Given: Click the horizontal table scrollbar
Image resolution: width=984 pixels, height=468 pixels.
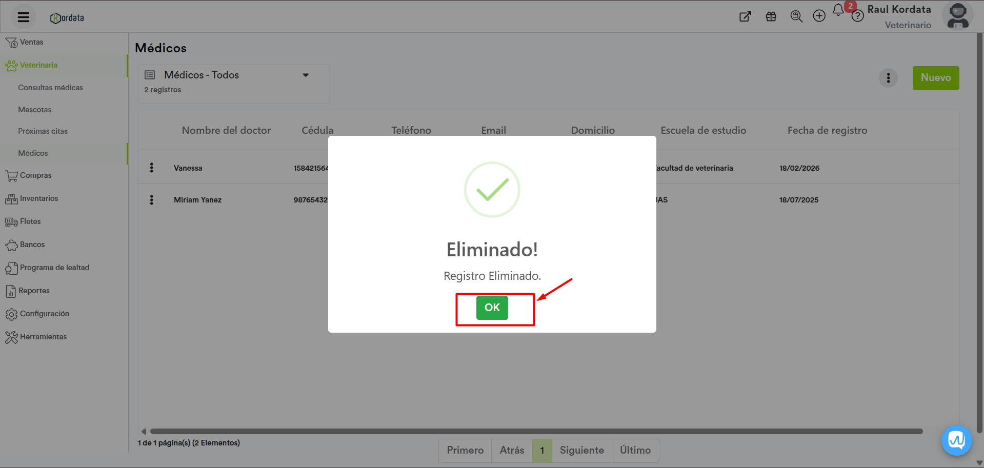Looking at the screenshot, I should 536,432.
